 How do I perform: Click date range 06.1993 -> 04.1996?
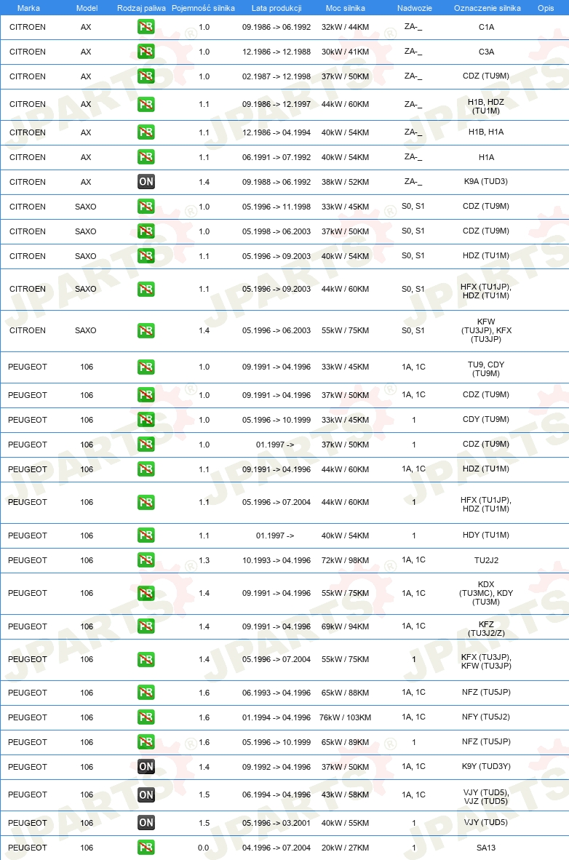click(276, 693)
